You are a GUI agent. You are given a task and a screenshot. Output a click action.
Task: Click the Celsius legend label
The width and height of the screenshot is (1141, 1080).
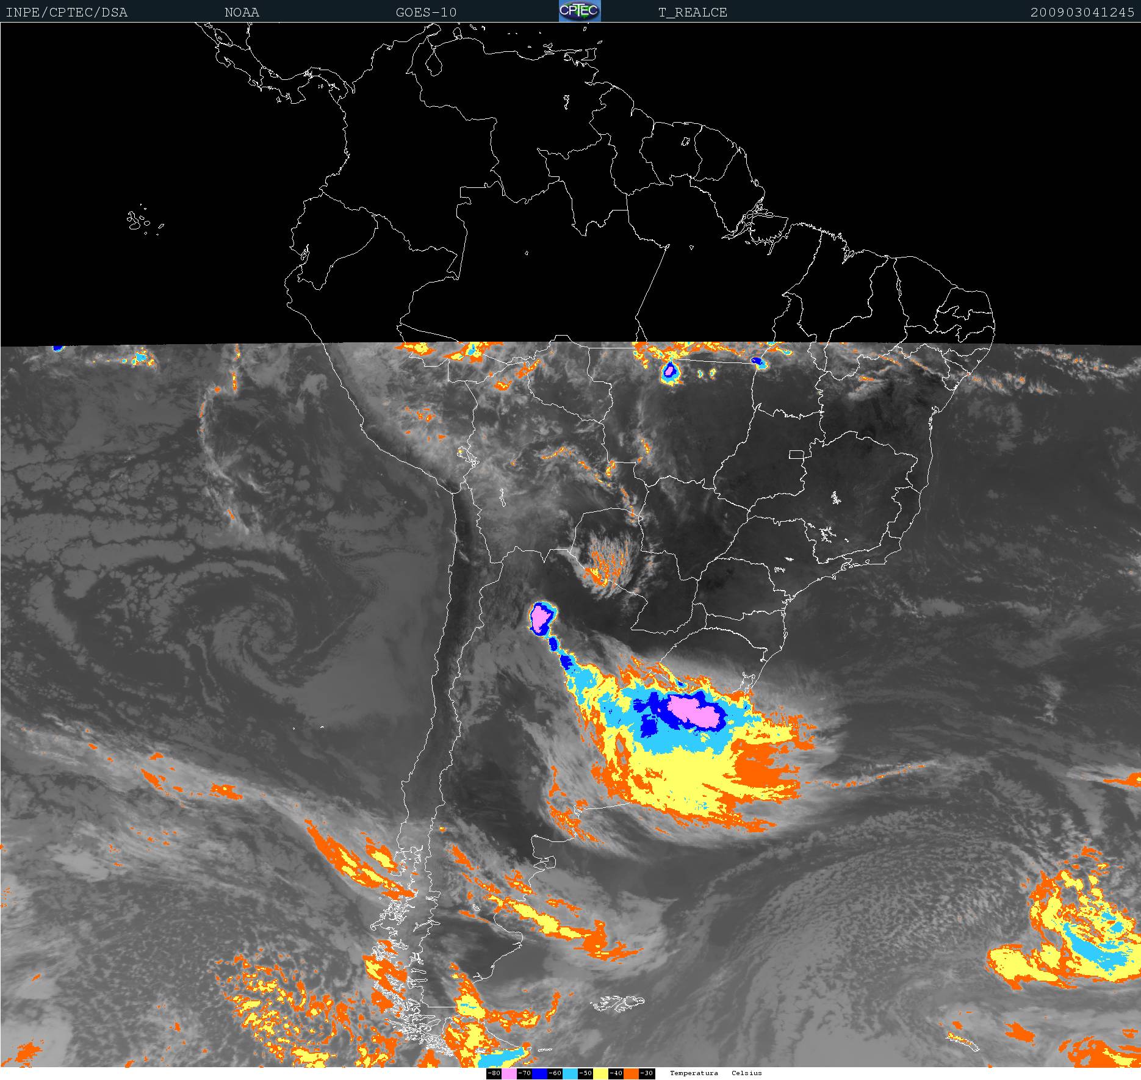747,1073
